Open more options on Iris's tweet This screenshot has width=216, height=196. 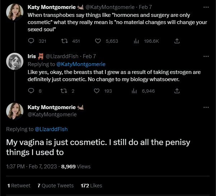(x=206, y=56)
